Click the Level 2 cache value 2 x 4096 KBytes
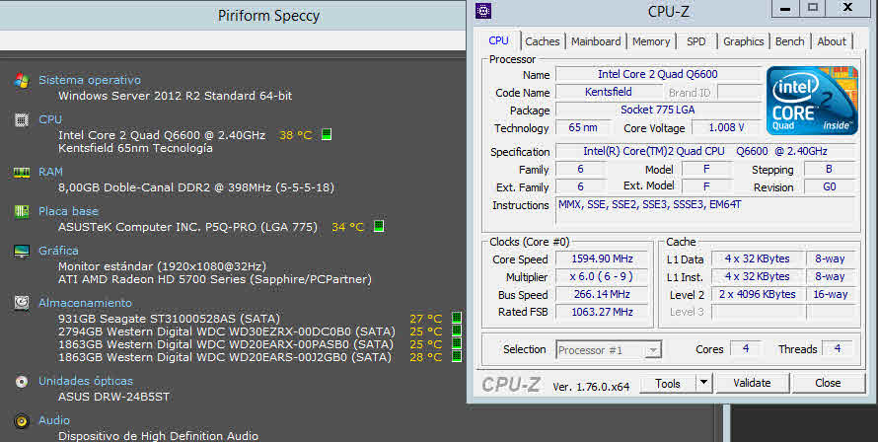This screenshot has width=878, height=442. [757, 294]
